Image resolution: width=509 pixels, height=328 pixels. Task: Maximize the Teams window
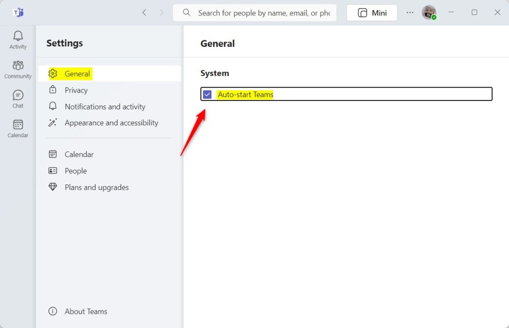[x=474, y=12]
